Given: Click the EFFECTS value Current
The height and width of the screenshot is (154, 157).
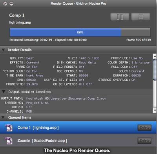Looking at the screenshot, I should (x=33, y=63).
